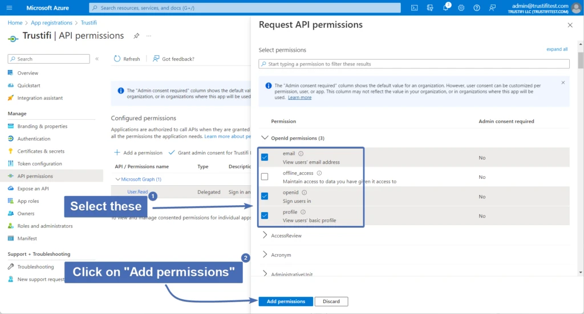Open Owners in the sidebar
The height and width of the screenshot is (314, 584).
coord(26,214)
